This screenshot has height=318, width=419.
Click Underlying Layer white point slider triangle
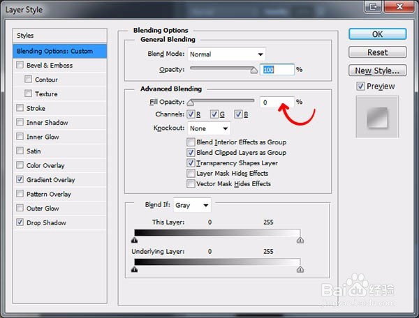[300, 270]
